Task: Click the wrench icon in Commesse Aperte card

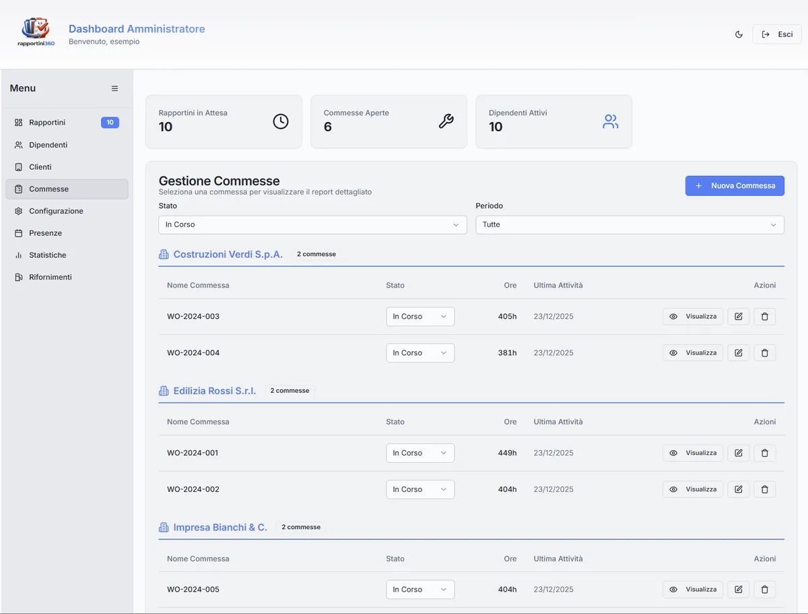Action: (446, 121)
